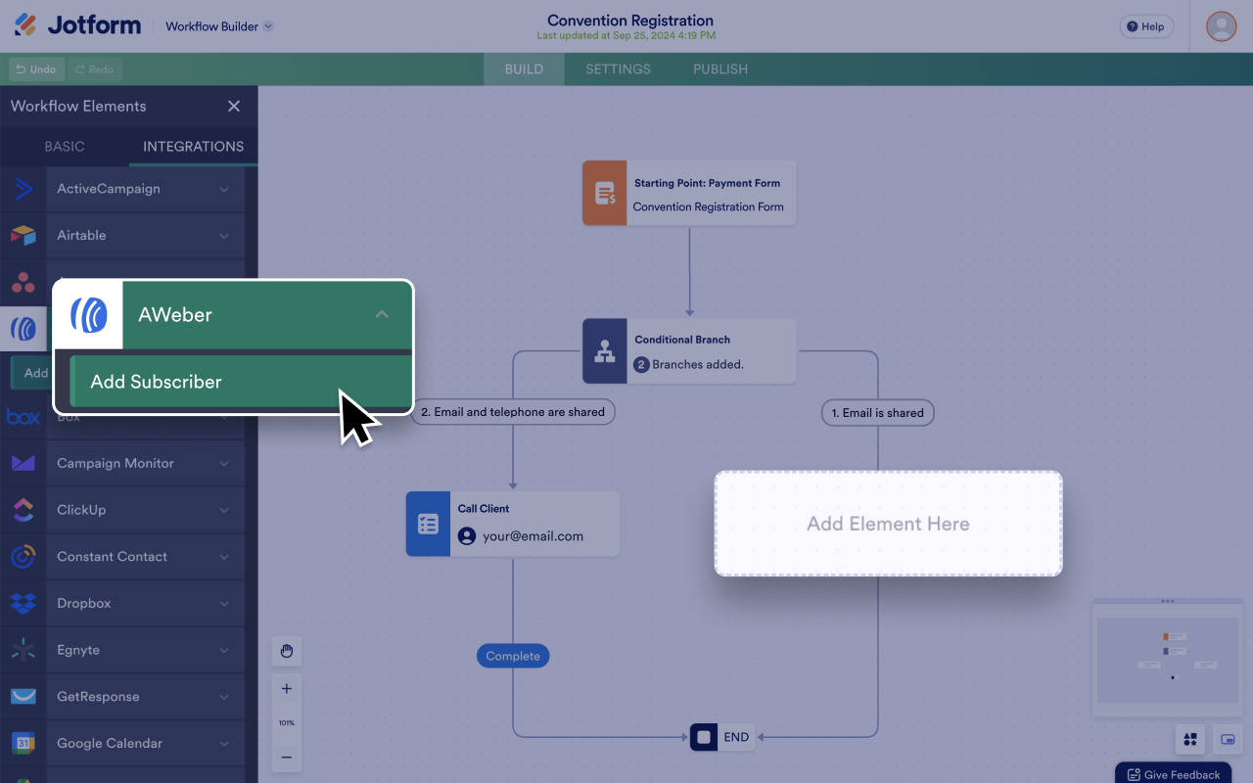
Task: Select the GetResponse integration icon
Action: coord(23,697)
